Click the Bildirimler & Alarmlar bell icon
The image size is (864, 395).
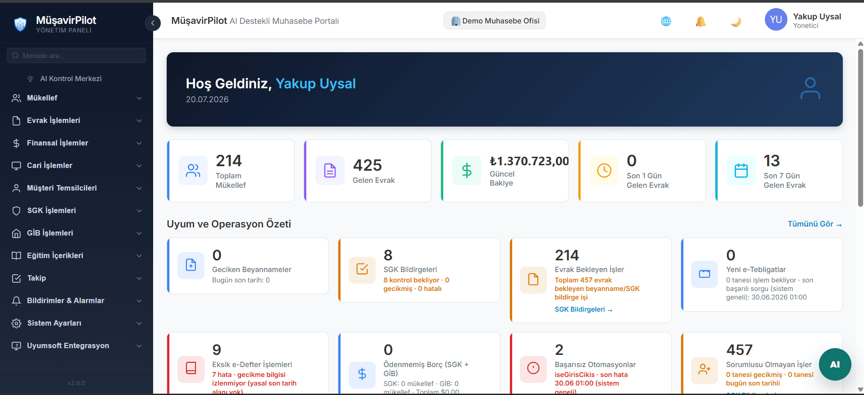coord(16,301)
